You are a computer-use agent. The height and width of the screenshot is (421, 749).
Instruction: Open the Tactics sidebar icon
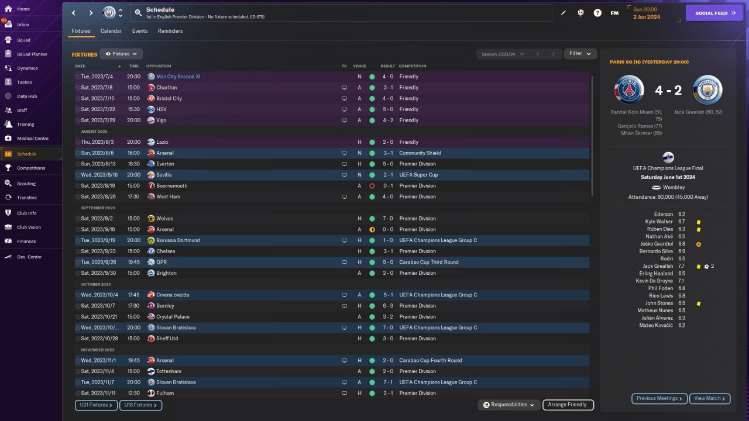(8, 82)
